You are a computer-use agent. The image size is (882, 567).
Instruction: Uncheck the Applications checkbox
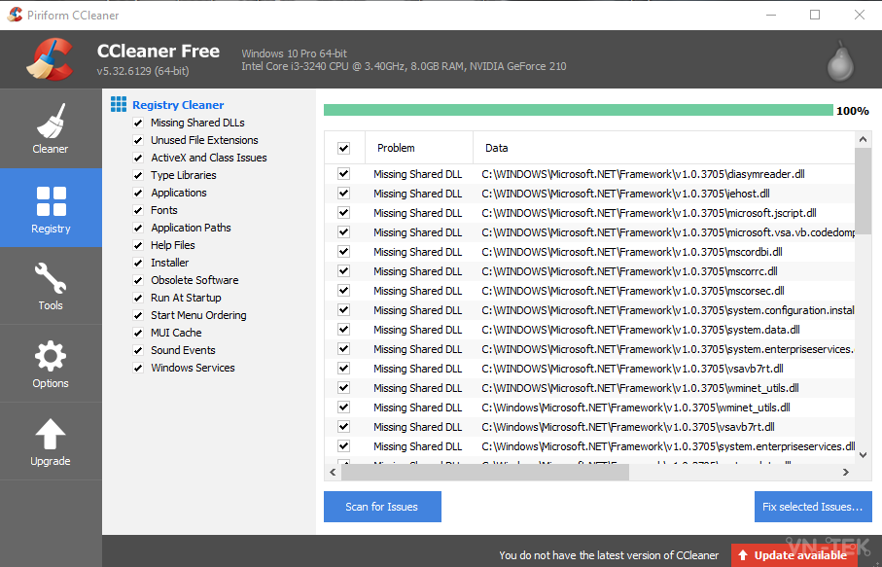click(138, 193)
